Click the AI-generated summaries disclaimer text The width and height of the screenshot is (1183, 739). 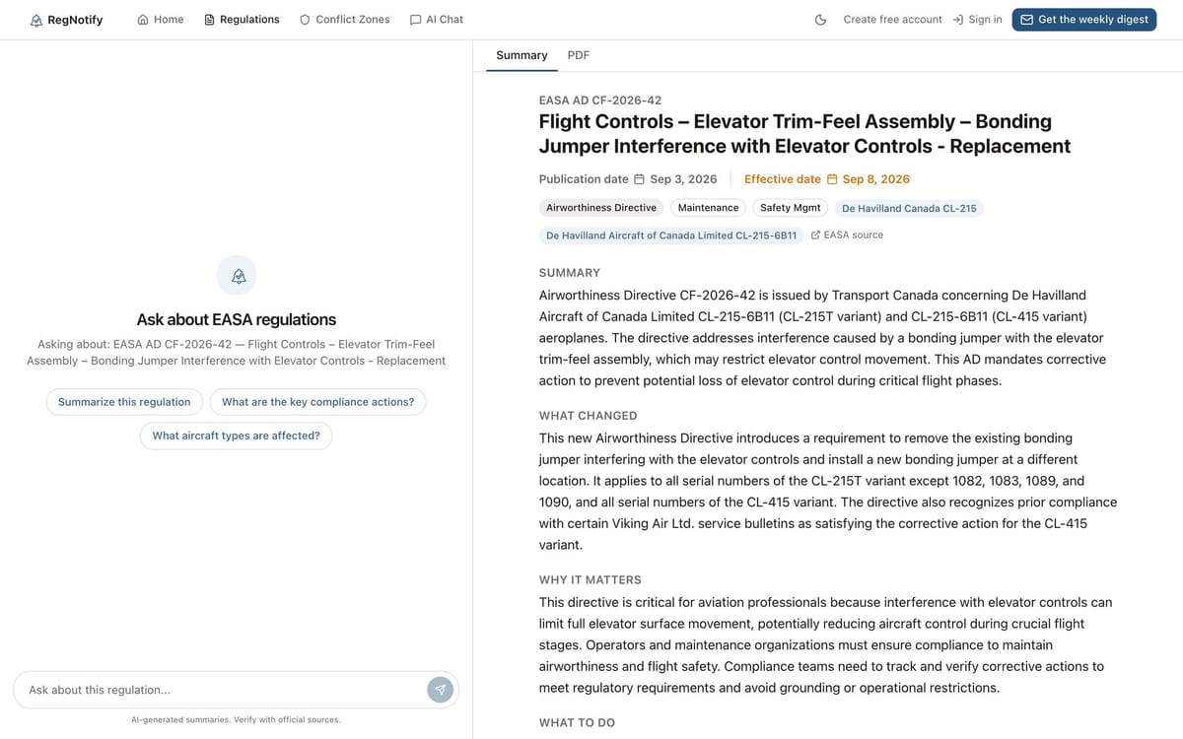[236, 720]
